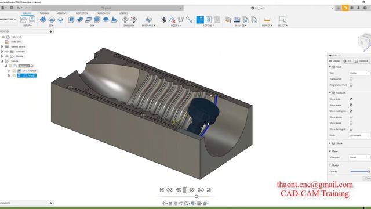Open the toolpath Mode dropdown
The width and height of the screenshot is (371, 209).
pos(359,135)
